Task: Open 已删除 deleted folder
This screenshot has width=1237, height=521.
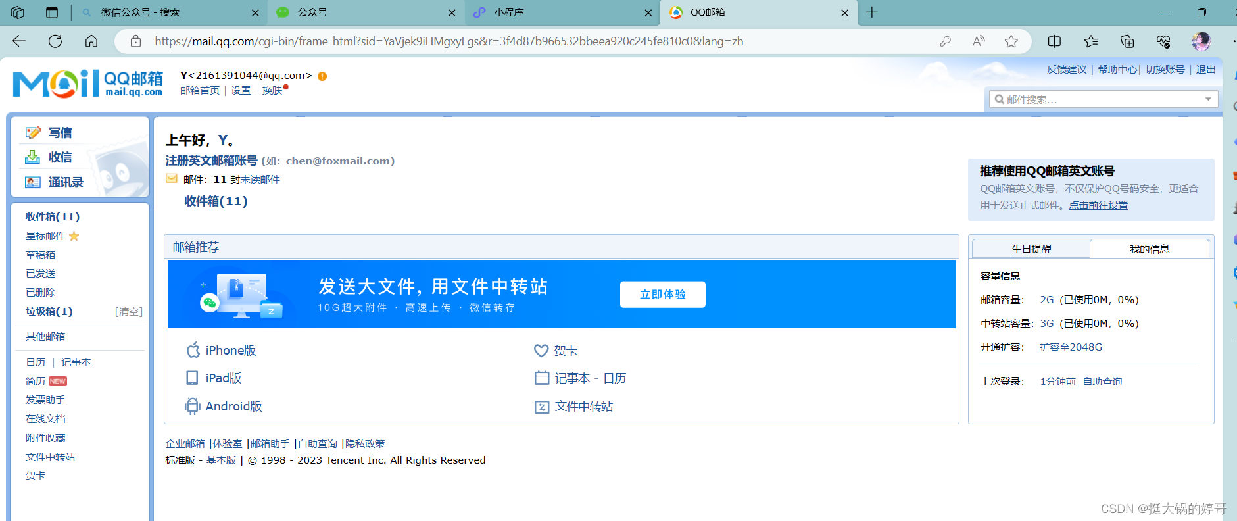Action: coord(40,292)
